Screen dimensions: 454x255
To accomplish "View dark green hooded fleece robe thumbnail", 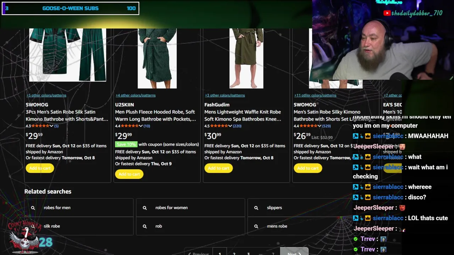I will pyautogui.click(x=157, y=58).
